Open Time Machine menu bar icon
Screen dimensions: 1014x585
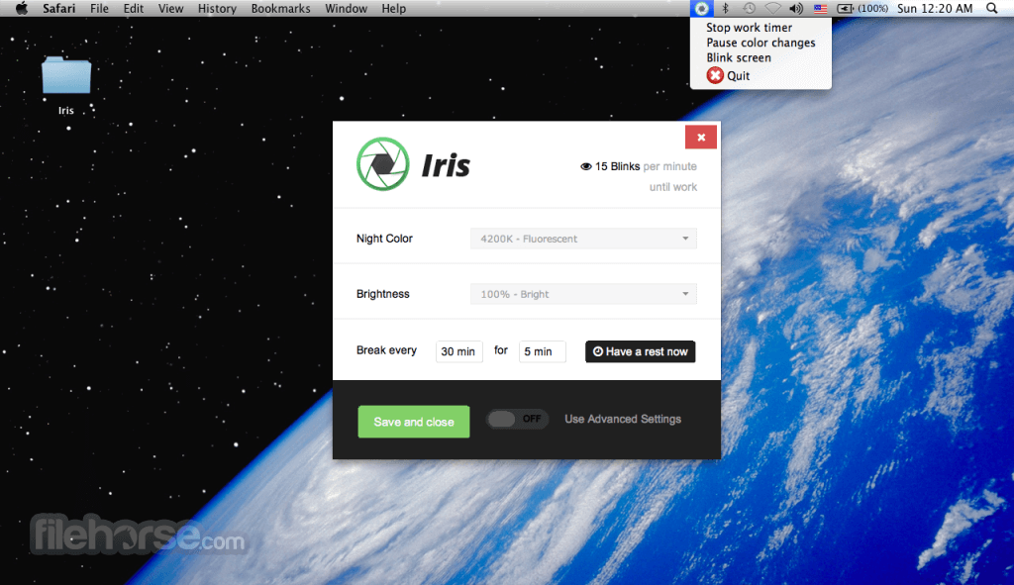click(749, 8)
